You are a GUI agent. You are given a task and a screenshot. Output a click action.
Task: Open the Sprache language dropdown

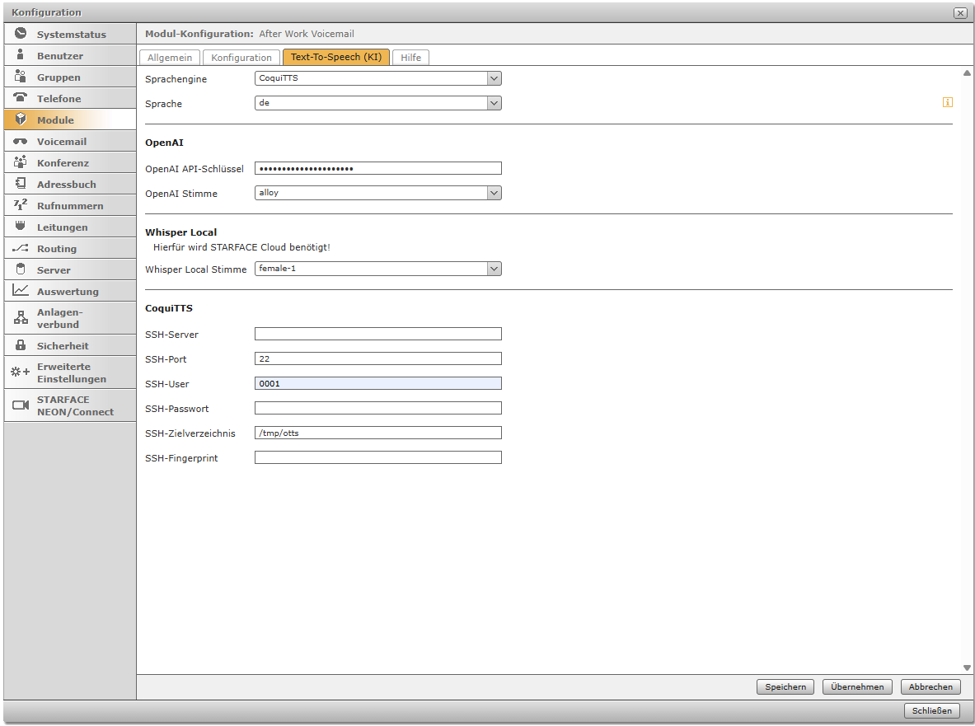point(494,103)
